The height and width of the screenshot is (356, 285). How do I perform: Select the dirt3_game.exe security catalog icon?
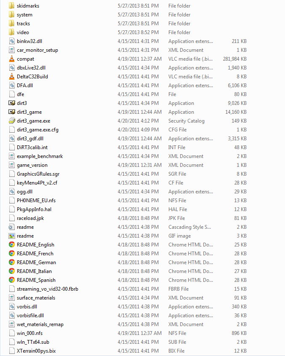(x=12, y=121)
